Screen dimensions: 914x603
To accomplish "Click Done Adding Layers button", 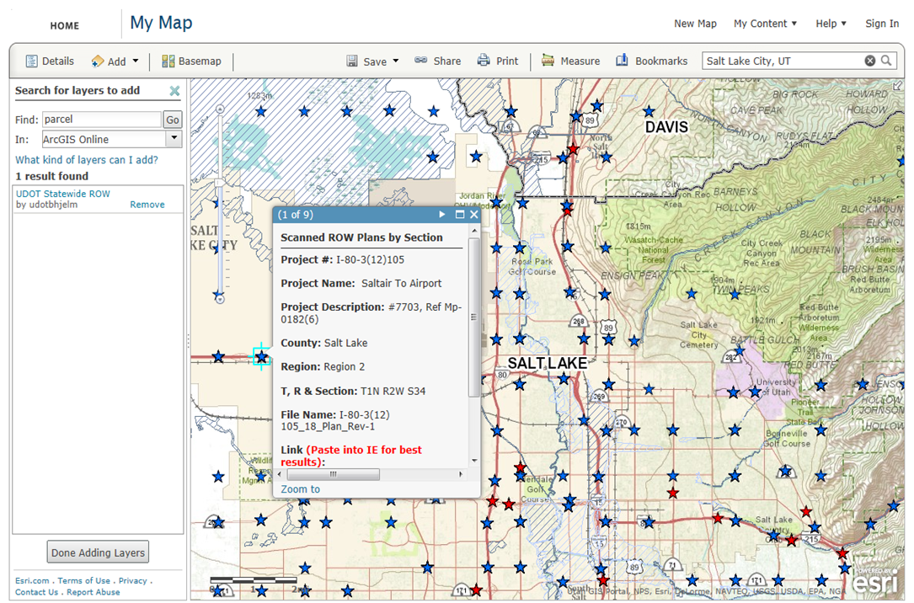I will 98,552.
